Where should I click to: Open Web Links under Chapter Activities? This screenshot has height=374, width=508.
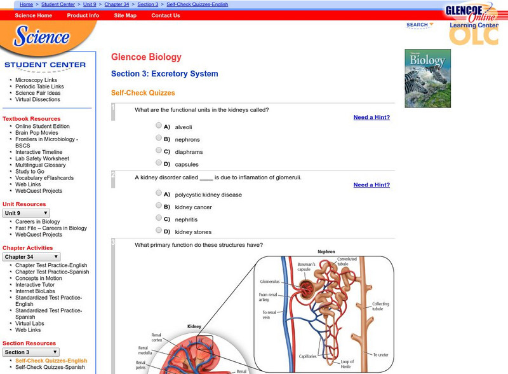click(x=28, y=330)
